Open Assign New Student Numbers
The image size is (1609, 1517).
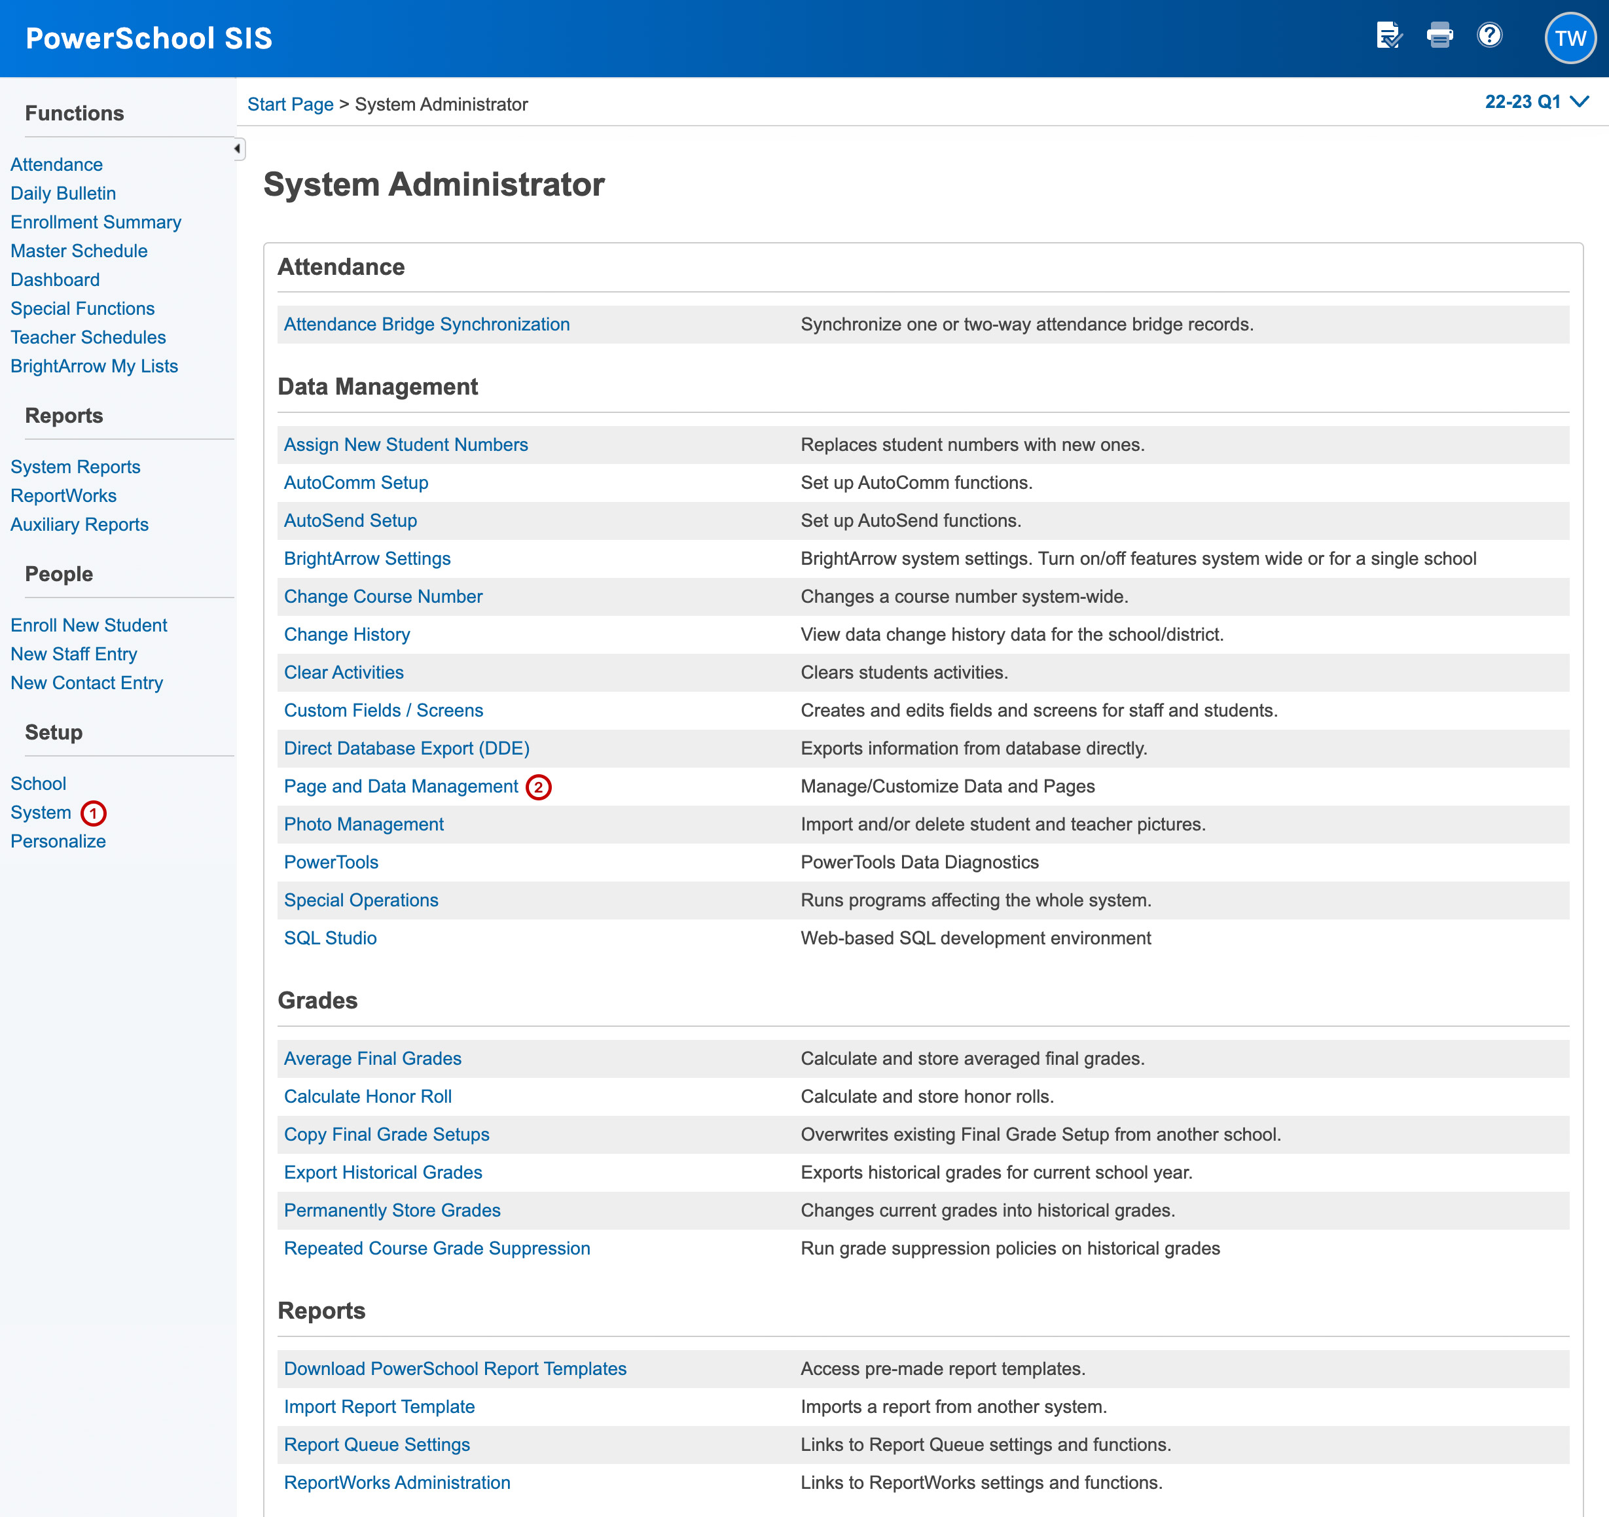[405, 445]
